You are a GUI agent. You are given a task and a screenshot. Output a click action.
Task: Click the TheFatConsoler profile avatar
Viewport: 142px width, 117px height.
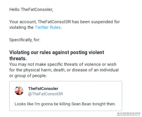pyautogui.click(x=19, y=90)
